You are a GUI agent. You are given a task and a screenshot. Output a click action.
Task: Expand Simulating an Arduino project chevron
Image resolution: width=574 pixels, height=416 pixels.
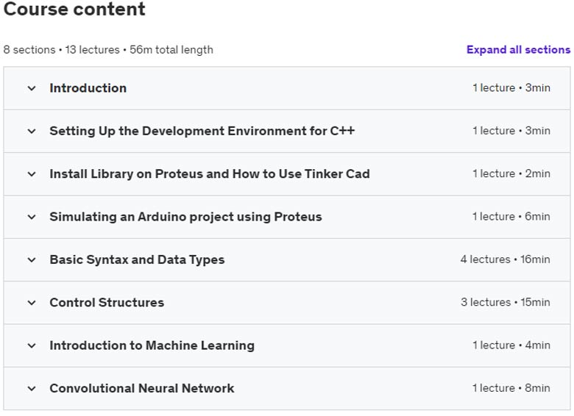pyautogui.click(x=32, y=217)
